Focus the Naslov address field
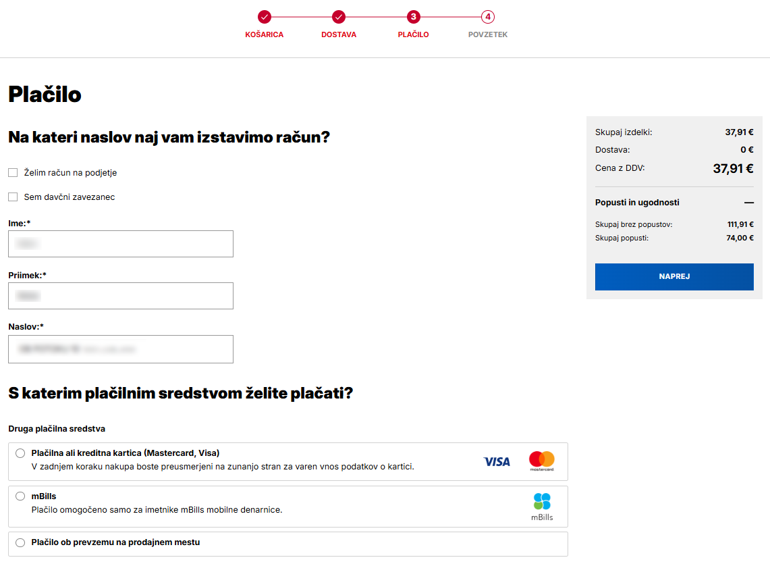770x564 pixels. point(120,349)
